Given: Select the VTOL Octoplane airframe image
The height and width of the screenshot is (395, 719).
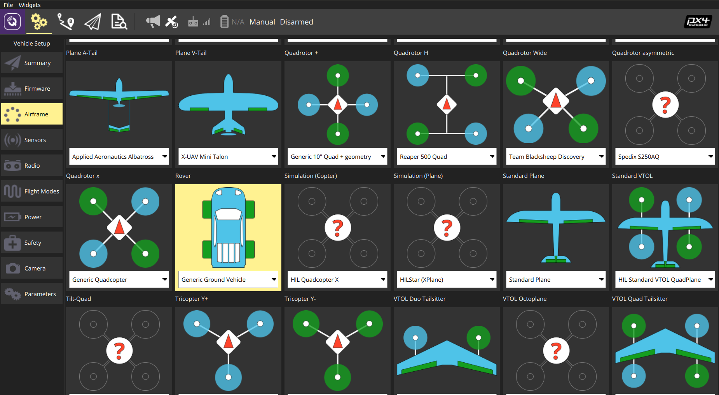Looking at the screenshot, I should coord(556,350).
